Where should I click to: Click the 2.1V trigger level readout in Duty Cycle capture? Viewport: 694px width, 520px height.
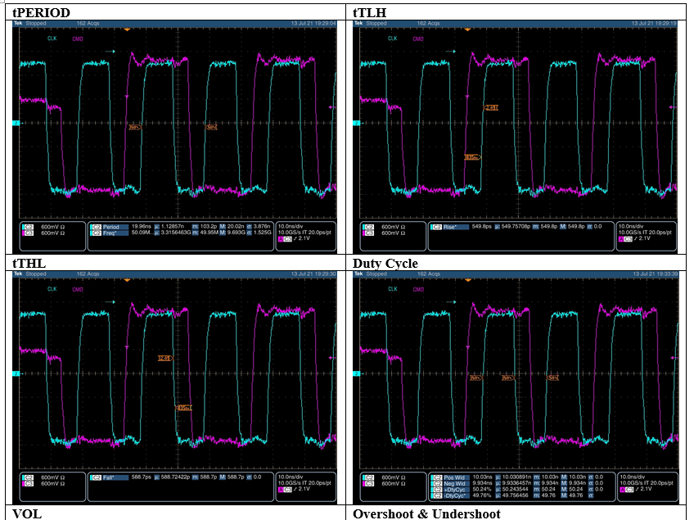click(x=646, y=489)
